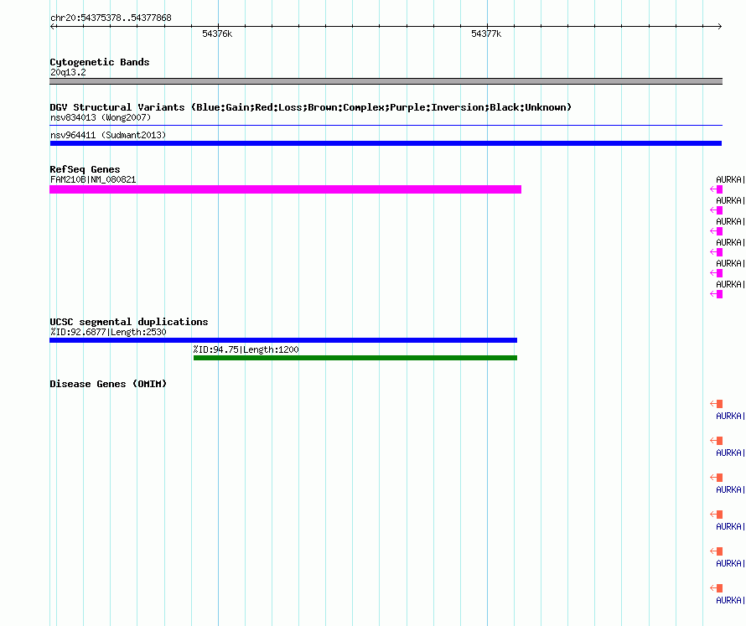
Task: Click the nsv964411 (Sudmant2013) label
Action: pos(108,135)
